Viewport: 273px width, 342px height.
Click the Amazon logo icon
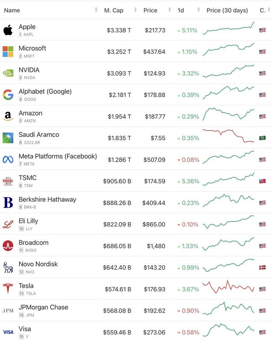coord(8,116)
